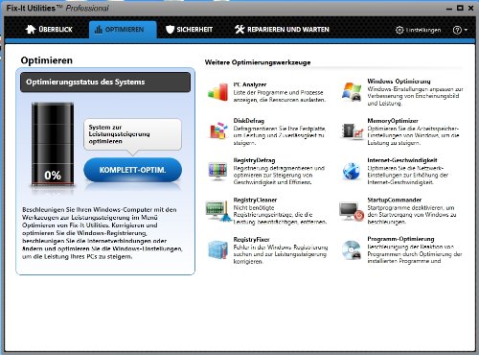Screen dimensions: 479x355
Task: Select the RegistryCleaner title link
Action: [255, 200]
